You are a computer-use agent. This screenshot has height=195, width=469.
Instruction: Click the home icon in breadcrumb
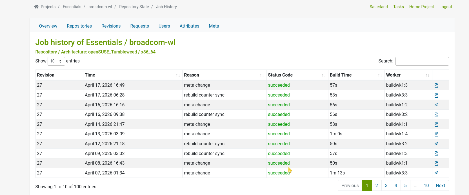[x=36, y=7]
